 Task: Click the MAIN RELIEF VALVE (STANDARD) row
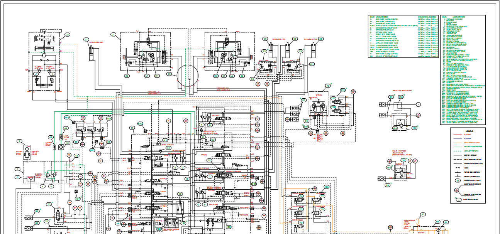403,19
